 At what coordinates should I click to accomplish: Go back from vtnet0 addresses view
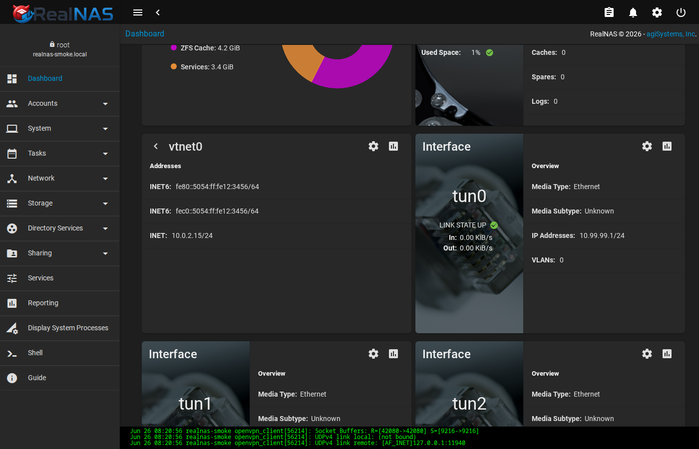[x=156, y=146]
